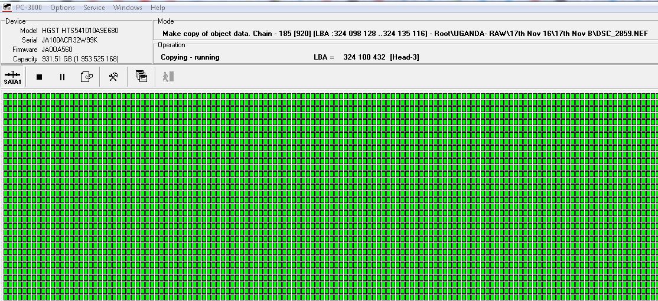Click the PC-3000 application logo icon
The width and height of the screenshot is (658, 301).
click(6, 8)
